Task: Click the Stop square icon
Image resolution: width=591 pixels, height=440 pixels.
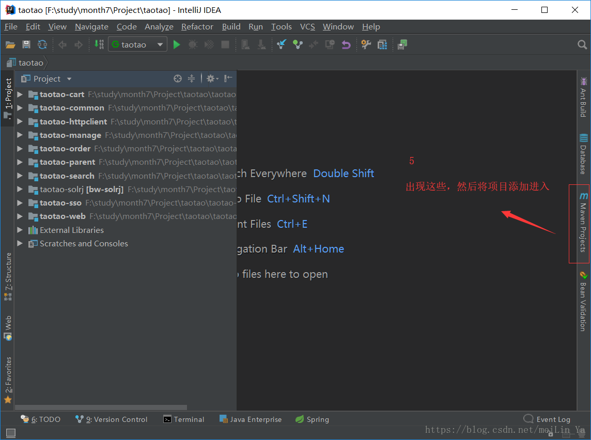Action: click(x=225, y=45)
